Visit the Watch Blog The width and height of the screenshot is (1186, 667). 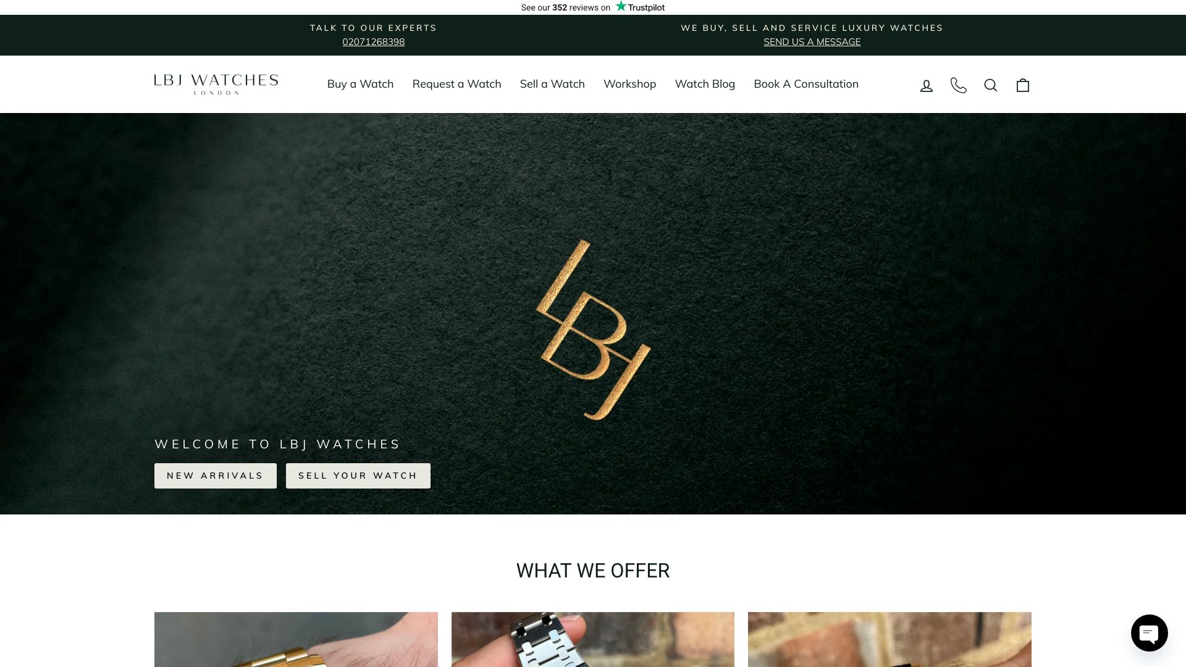[705, 84]
